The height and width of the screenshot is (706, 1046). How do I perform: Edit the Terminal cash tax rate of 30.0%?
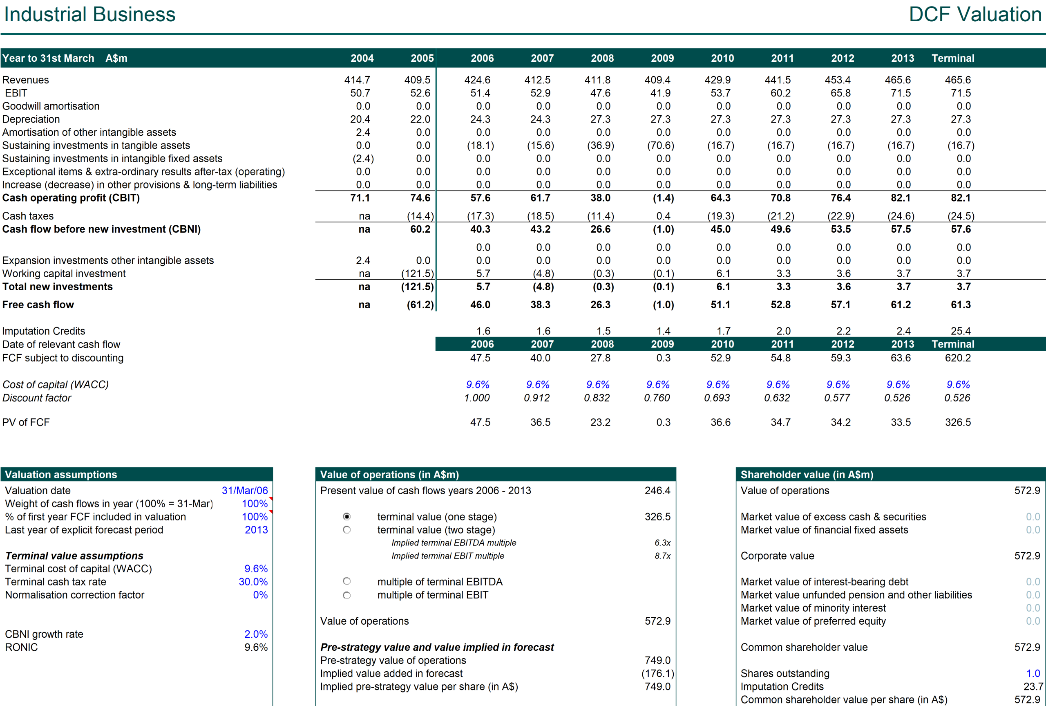coord(253,582)
